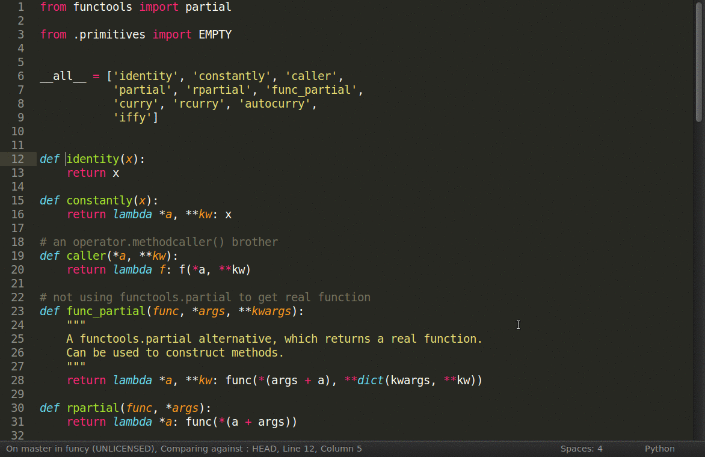Click the function name 'rpartial' on line 30
The image size is (705, 457).
click(93, 408)
